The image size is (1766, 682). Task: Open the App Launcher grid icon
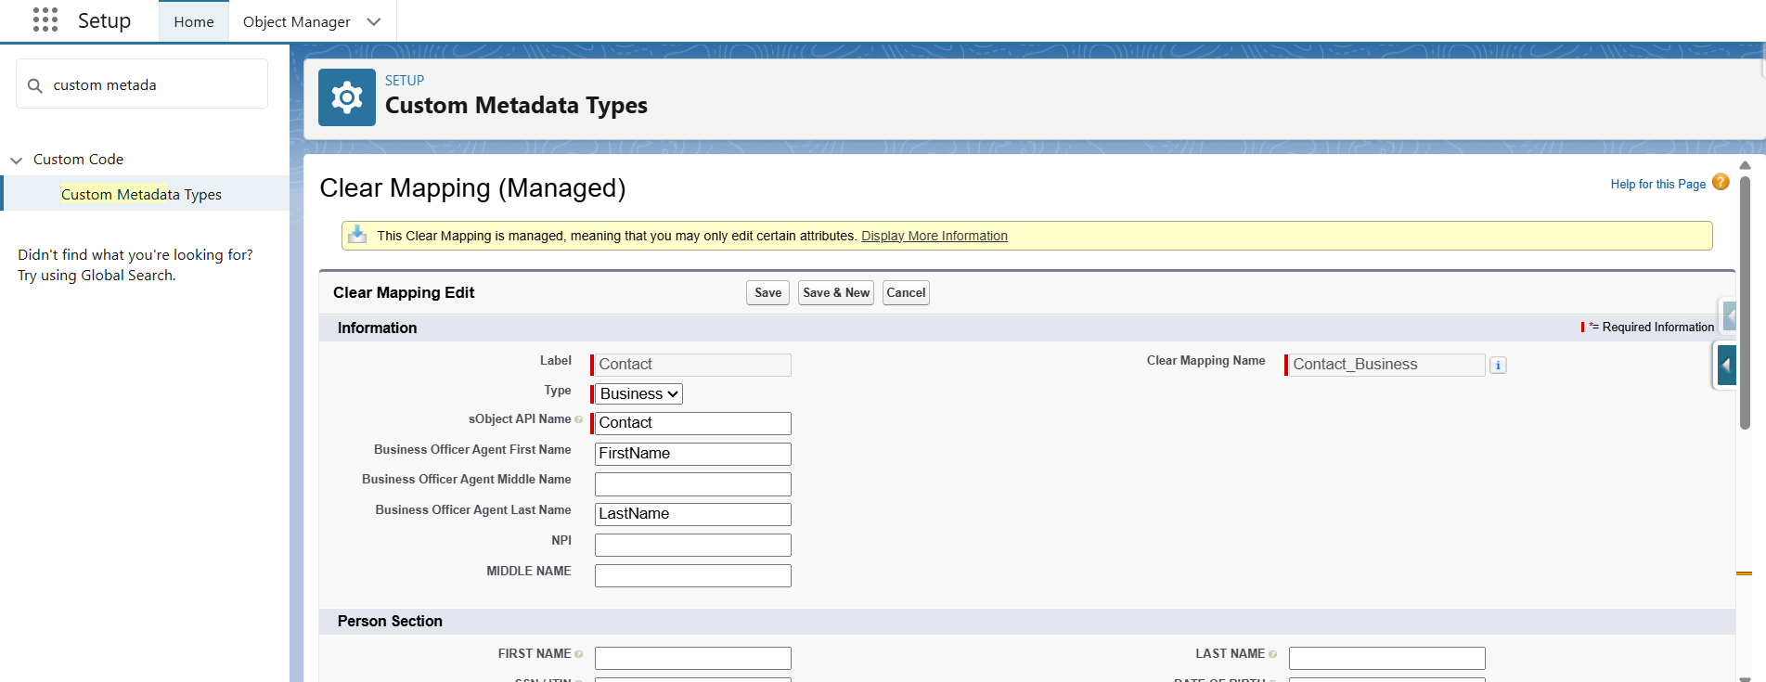(x=45, y=19)
